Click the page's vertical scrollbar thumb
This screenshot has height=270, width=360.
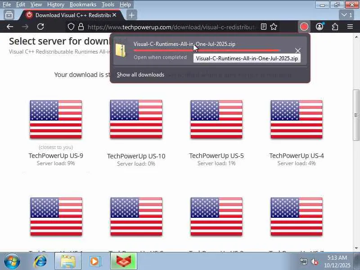(356, 115)
